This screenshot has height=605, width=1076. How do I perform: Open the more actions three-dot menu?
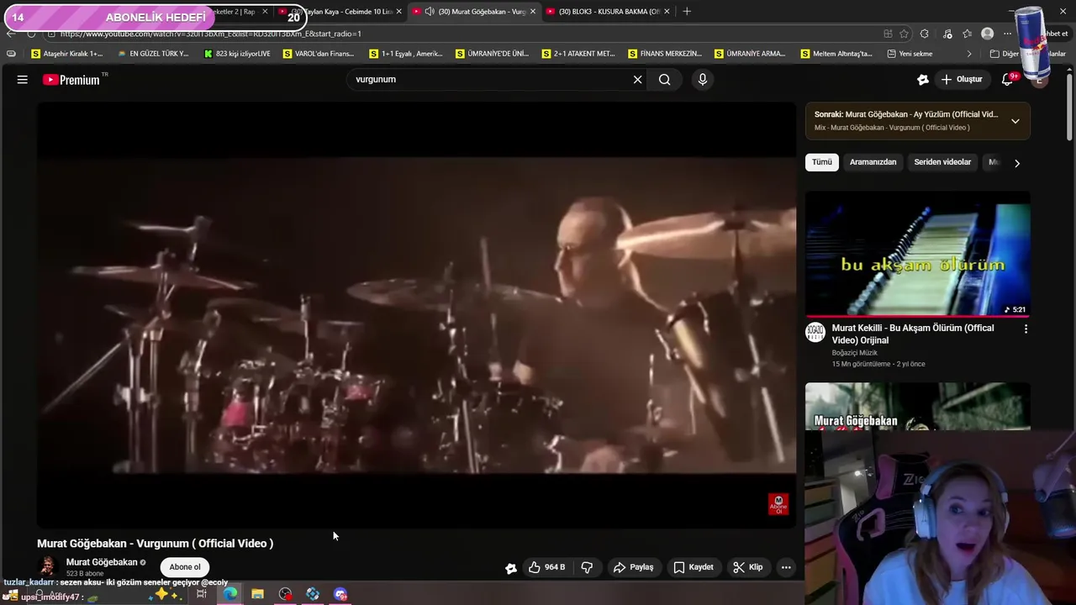(x=786, y=567)
